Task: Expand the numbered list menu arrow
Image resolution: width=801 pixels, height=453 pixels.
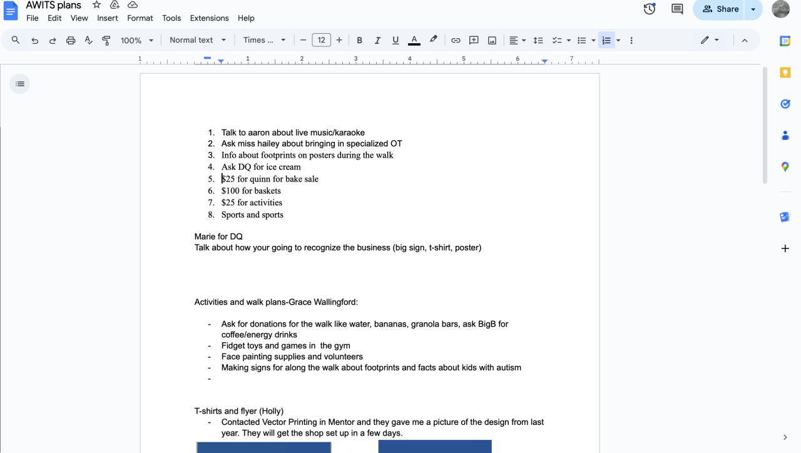Action: tap(618, 40)
